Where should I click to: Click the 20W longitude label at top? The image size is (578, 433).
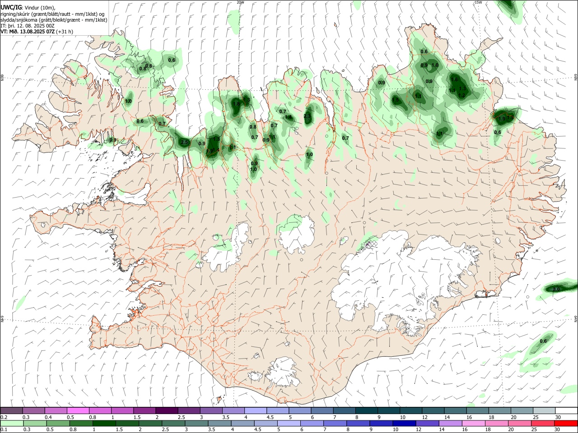pos(240,2)
